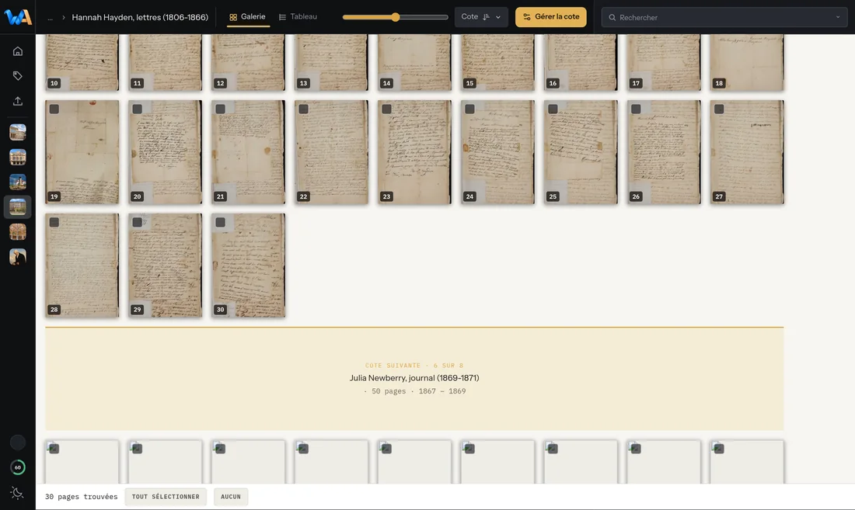Viewport: 855px width, 510px height.
Task: Switch to Tableau view tab
Action: [298, 17]
